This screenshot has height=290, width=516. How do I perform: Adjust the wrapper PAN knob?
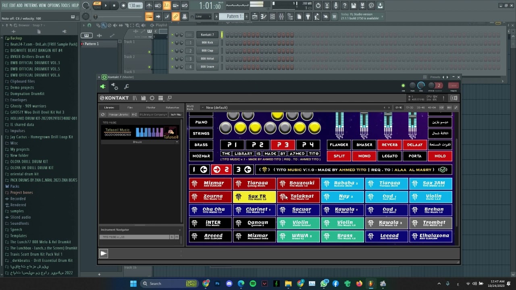pos(412,85)
